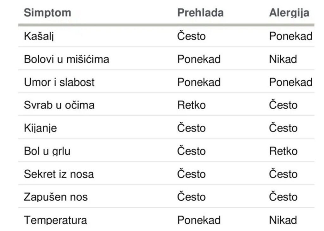
Task: Select the Bolovi u mišićima cell
Action: tap(66, 59)
